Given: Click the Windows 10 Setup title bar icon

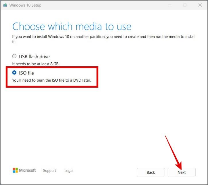Looking at the screenshot, I should pyautogui.click(x=5, y=5).
